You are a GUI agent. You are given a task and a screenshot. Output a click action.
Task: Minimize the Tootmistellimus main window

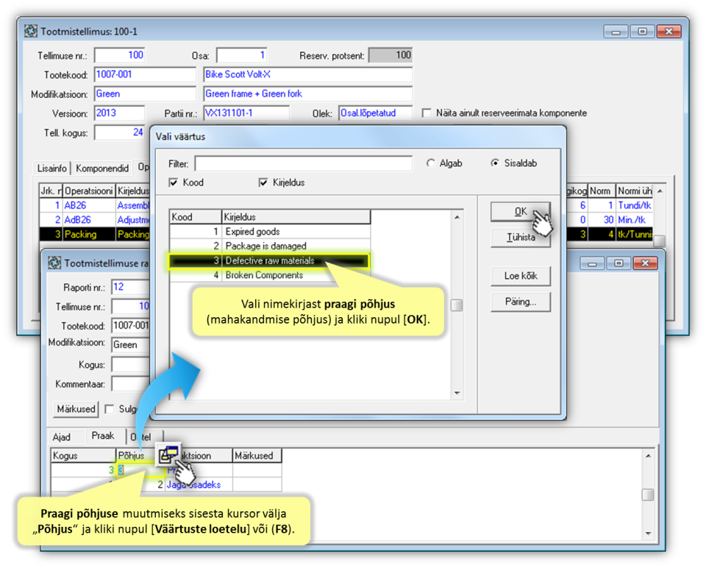pyautogui.click(x=616, y=32)
